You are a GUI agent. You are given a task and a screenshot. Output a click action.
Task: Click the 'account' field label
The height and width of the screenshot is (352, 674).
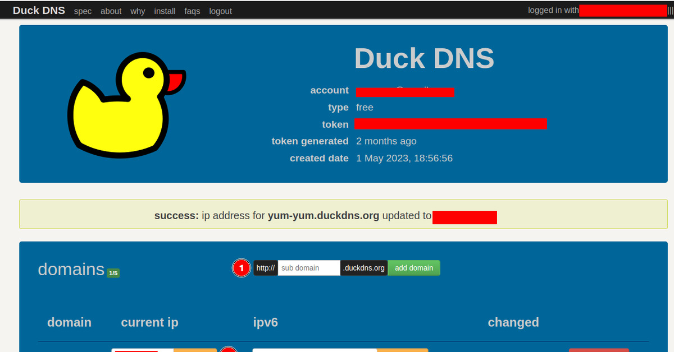pos(330,91)
